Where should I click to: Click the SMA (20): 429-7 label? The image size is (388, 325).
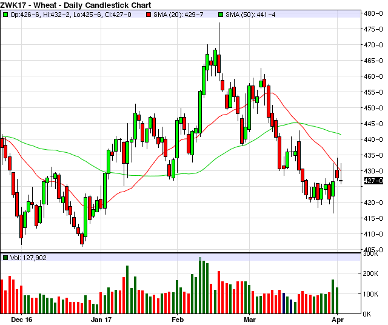point(178,15)
